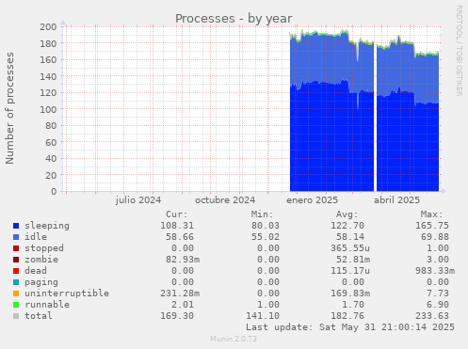
Task: Select the 'runnable' legend label
Action: pos(47,305)
